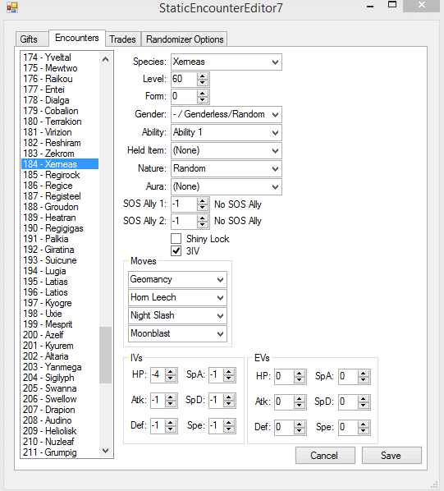Decrease SpD IV with down arrow

tap(229, 404)
